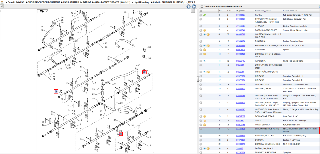Enable 'Отобразить только выбранные метки' checkbox
Viewport: 320px width, 154px height.
202,6
